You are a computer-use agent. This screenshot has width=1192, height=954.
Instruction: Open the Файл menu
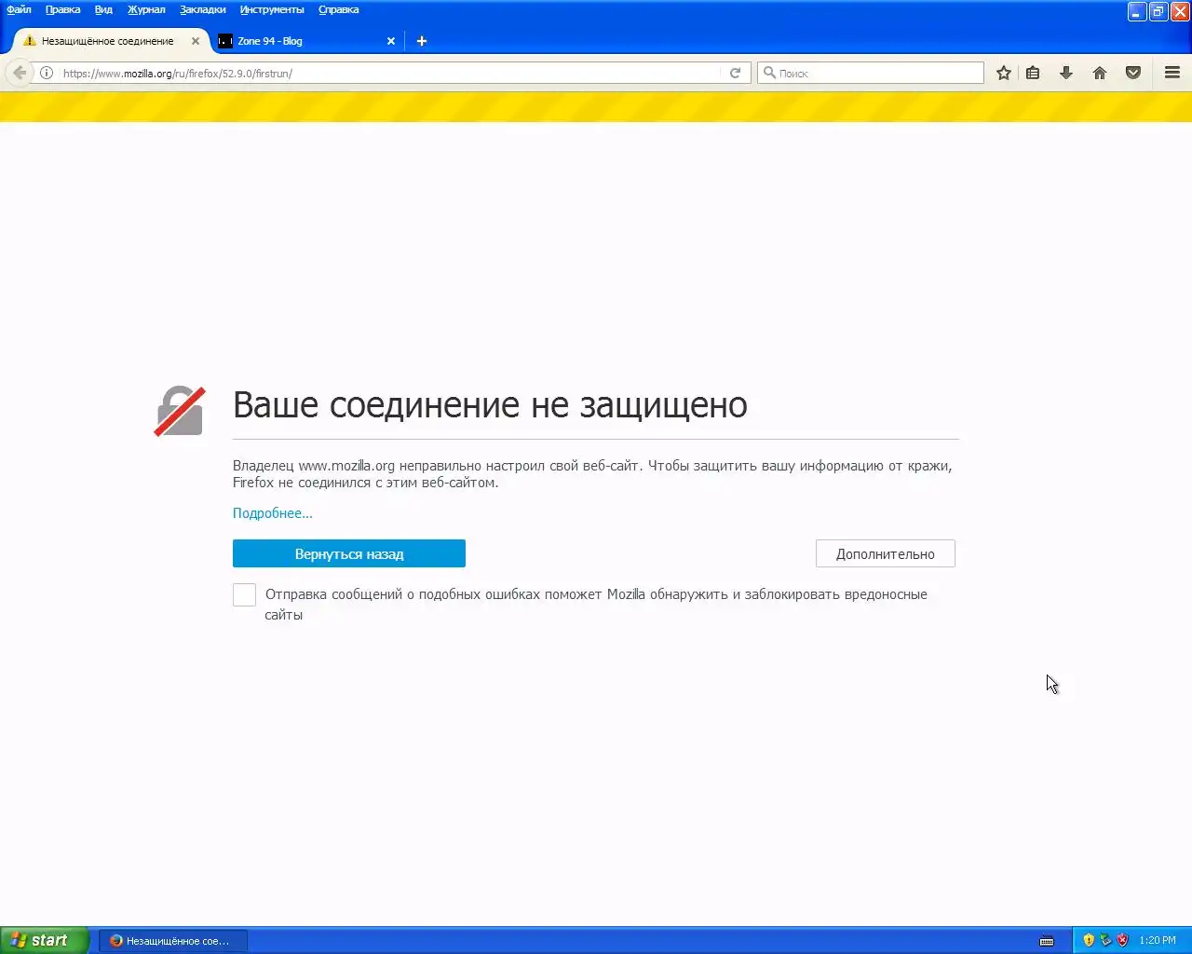19,9
